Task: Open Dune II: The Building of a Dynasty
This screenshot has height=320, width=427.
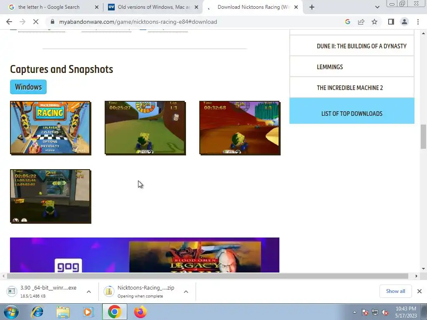Action: (x=362, y=46)
